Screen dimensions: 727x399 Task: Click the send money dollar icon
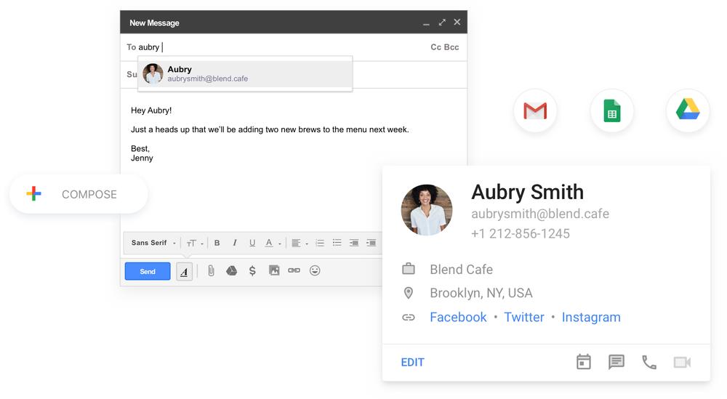click(x=252, y=270)
